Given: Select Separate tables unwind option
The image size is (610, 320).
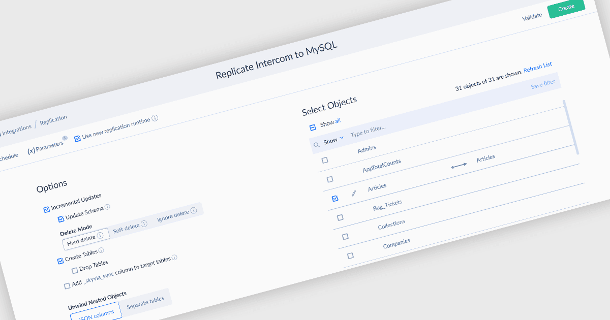Looking at the screenshot, I should (x=145, y=302).
